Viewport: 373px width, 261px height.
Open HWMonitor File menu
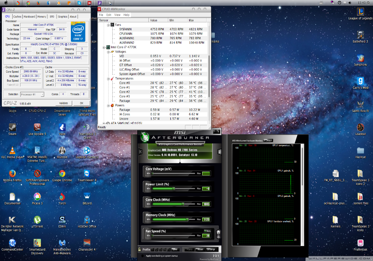101,15
